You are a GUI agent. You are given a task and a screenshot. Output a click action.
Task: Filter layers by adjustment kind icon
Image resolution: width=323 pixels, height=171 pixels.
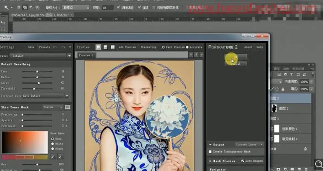tap(285, 75)
